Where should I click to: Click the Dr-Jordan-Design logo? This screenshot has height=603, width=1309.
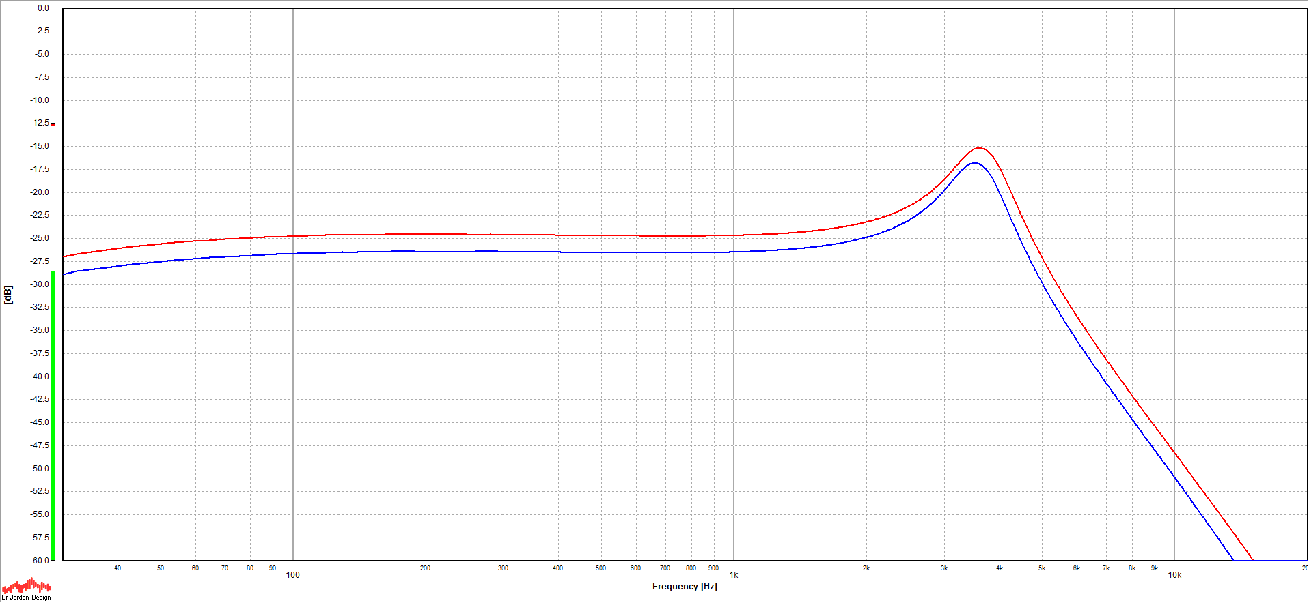point(26,589)
